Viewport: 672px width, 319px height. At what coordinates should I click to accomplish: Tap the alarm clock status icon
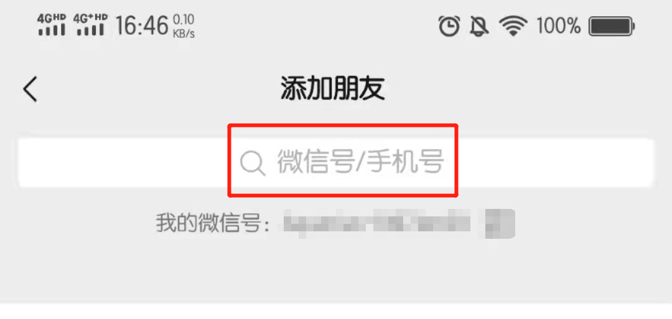tap(449, 25)
